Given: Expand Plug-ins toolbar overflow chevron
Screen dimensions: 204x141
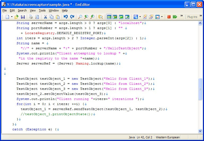Looking at the screenshot, I should coord(201,16).
